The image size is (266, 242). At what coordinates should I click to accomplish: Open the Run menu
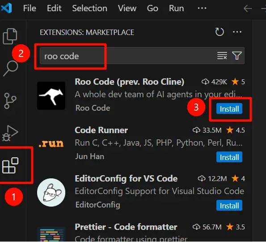click(x=176, y=8)
